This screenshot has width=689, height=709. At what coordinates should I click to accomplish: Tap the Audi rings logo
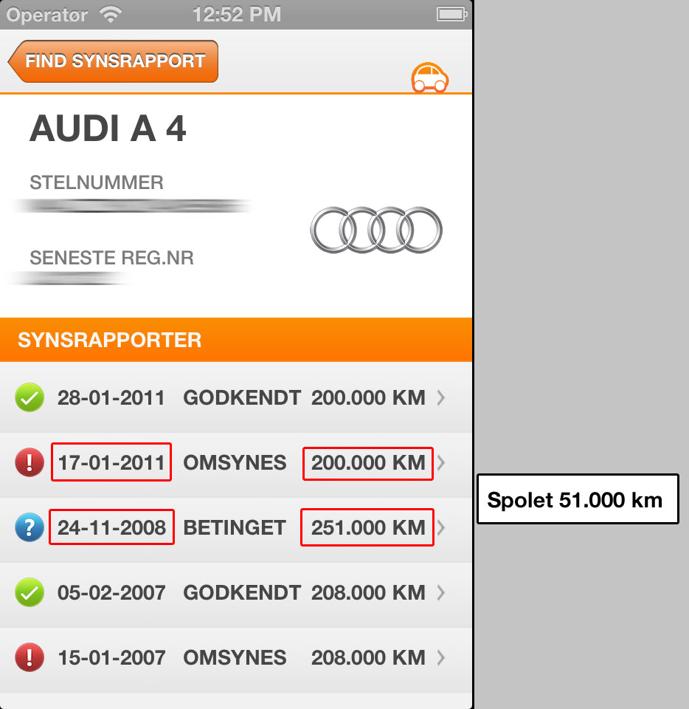(376, 230)
